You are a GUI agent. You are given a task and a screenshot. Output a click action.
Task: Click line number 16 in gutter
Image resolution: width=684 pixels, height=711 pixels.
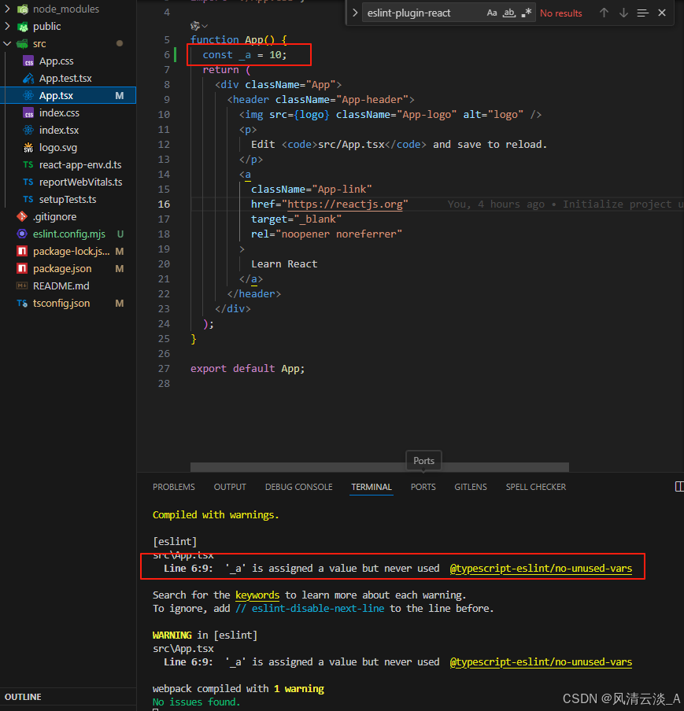pyautogui.click(x=164, y=204)
